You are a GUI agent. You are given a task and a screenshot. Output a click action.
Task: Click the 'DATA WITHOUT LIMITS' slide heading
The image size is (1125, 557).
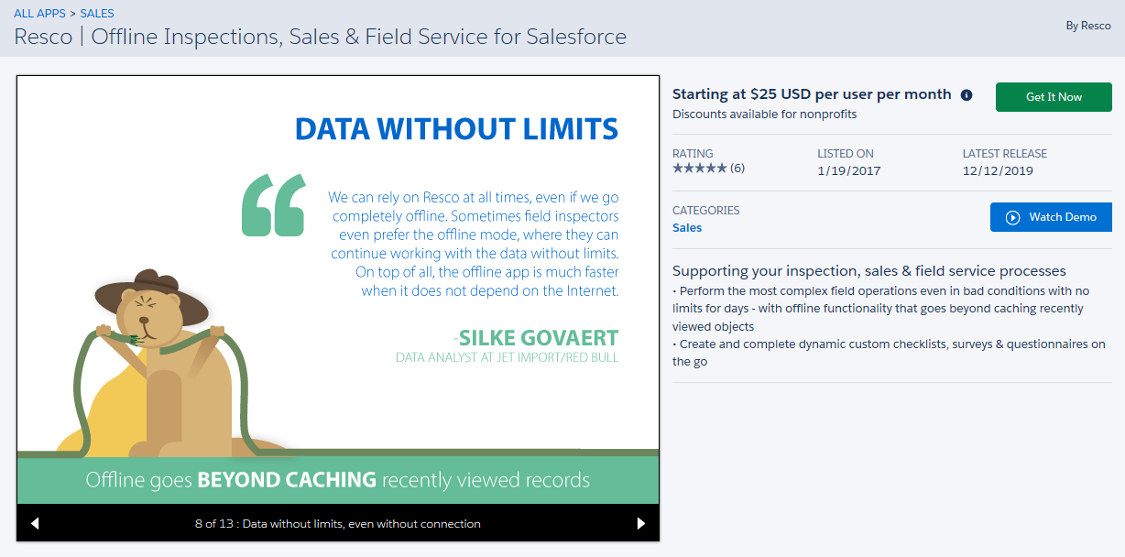click(x=456, y=129)
